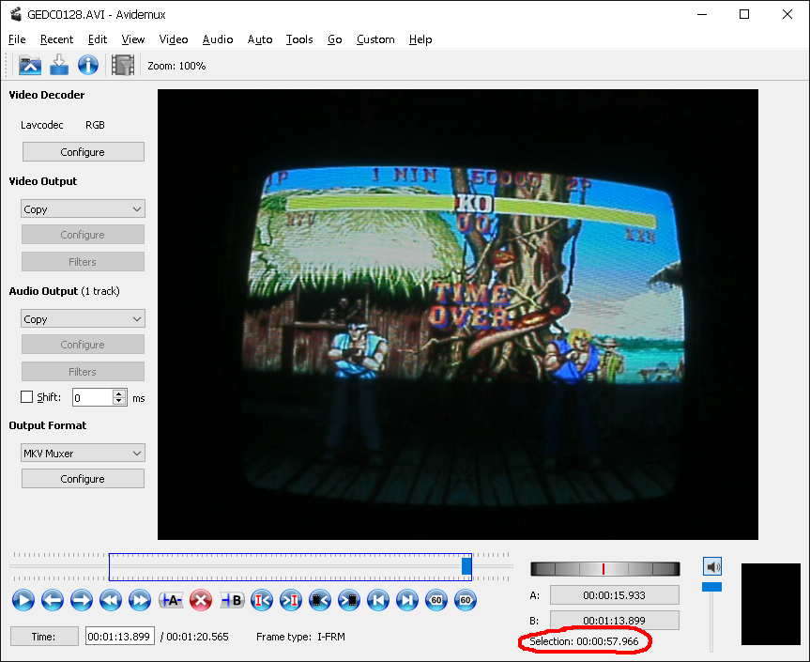The height and width of the screenshot is (662, 810).
Task: Click the current time input field
Action: coord(119,636)
